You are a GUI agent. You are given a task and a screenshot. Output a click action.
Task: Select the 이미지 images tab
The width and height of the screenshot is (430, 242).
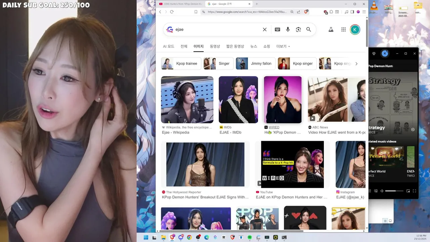click(199, 46)
